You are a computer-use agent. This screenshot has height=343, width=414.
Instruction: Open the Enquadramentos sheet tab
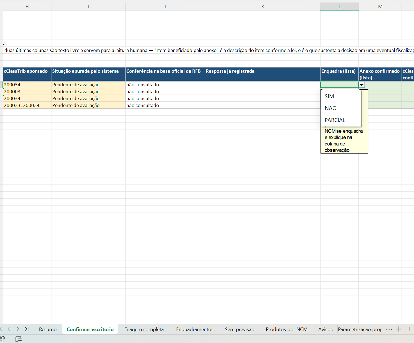(195, 329)
